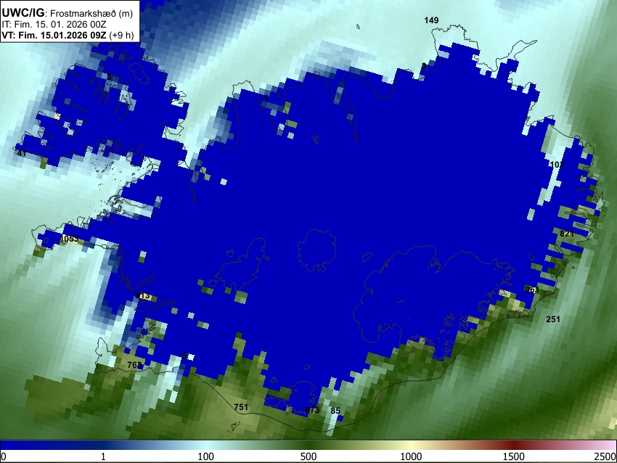Click the '100' tick label on color scale
Viewport: 617px width, 463px height.
click(206, 456)
